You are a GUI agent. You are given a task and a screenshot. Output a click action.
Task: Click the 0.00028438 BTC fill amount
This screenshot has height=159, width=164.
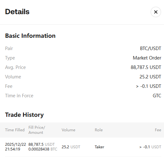[43, 149]
